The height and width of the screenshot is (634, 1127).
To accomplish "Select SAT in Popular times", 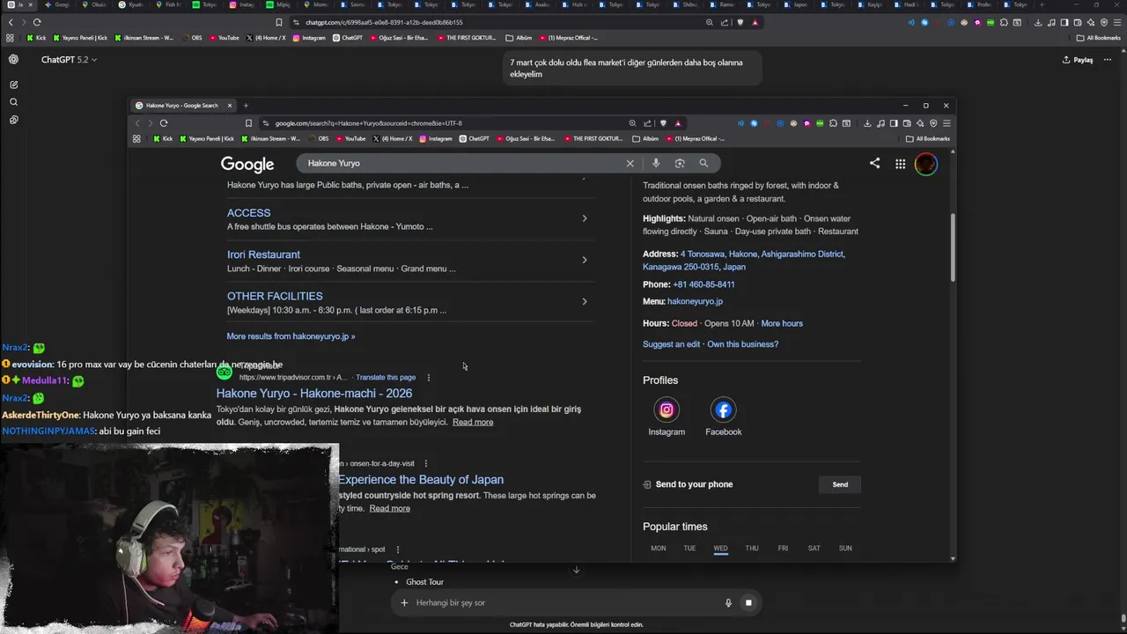I will point(814,549).
